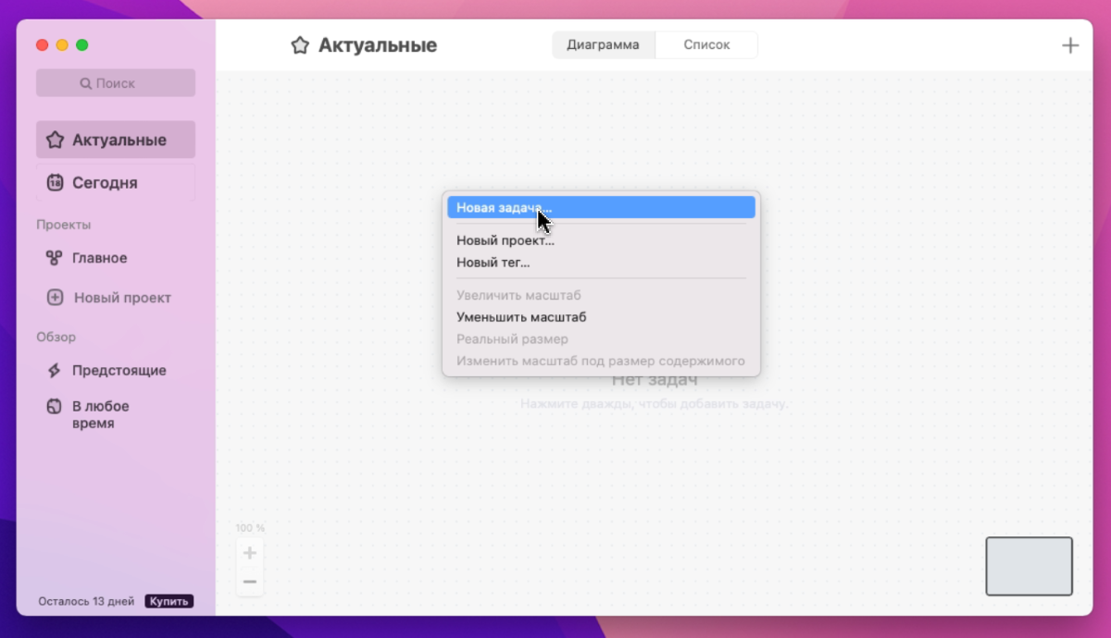1111x638 pixels.
Task: Open Предстоящие via the lightning icon
Action: click(x=55, y=370)
